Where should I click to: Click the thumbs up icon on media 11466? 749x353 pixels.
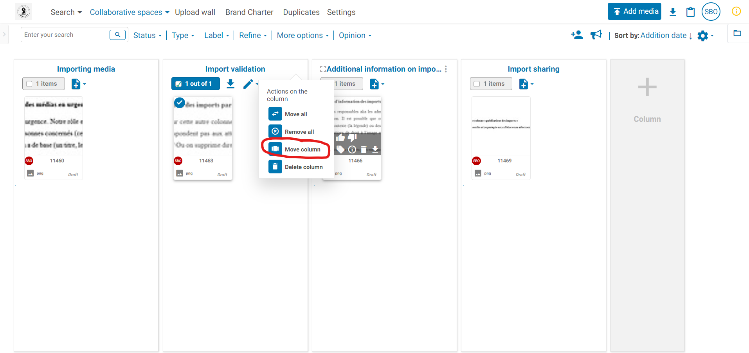click(340, 138)
